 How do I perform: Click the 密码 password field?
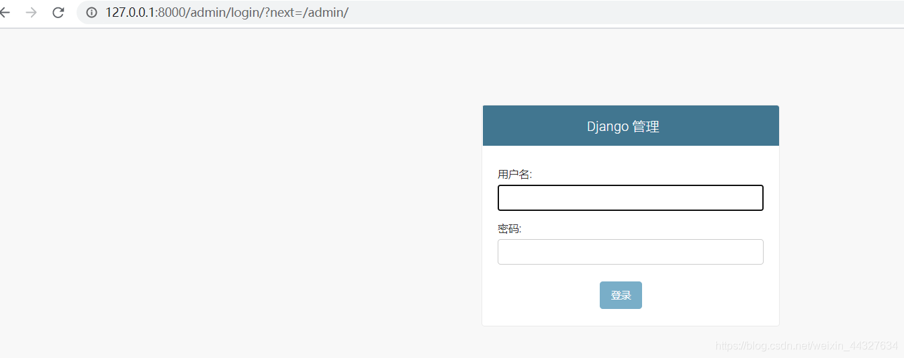point(630,252)
